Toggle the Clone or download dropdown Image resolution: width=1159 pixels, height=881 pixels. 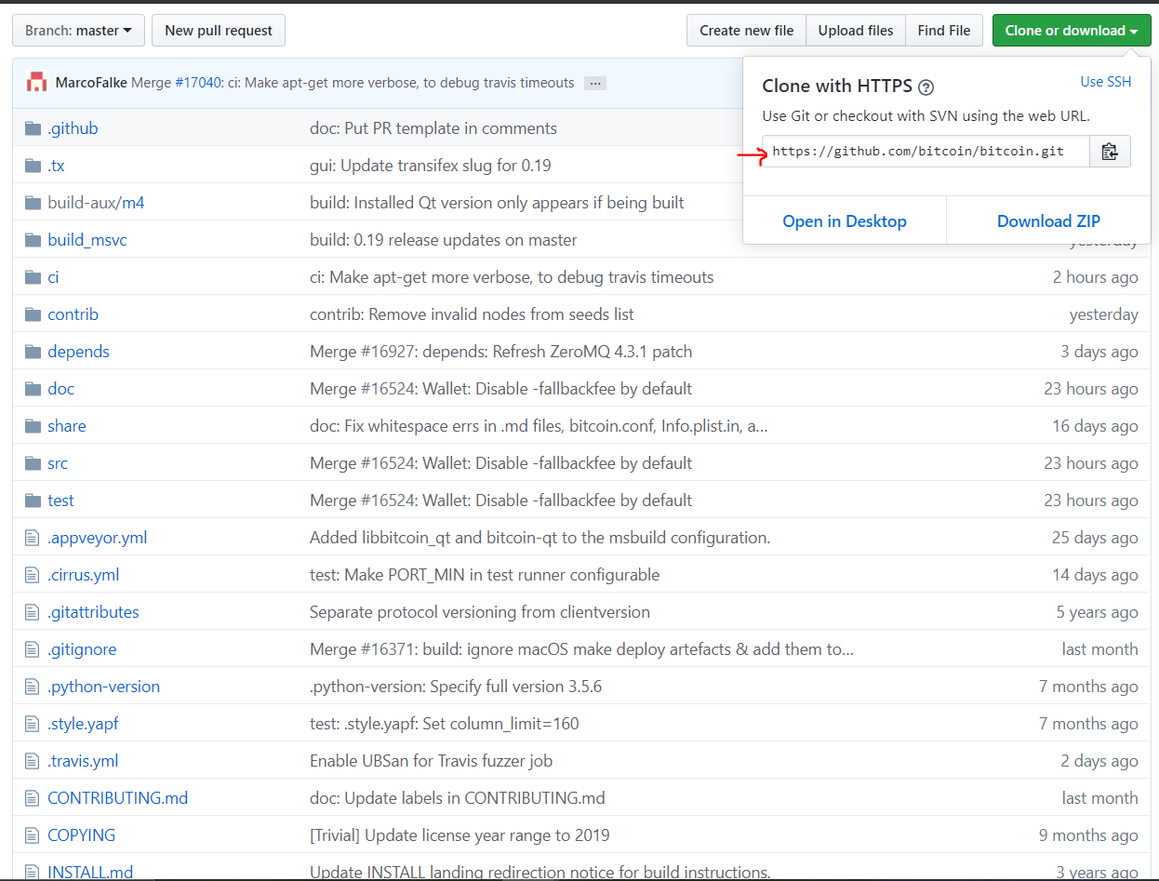(1072, 31)
